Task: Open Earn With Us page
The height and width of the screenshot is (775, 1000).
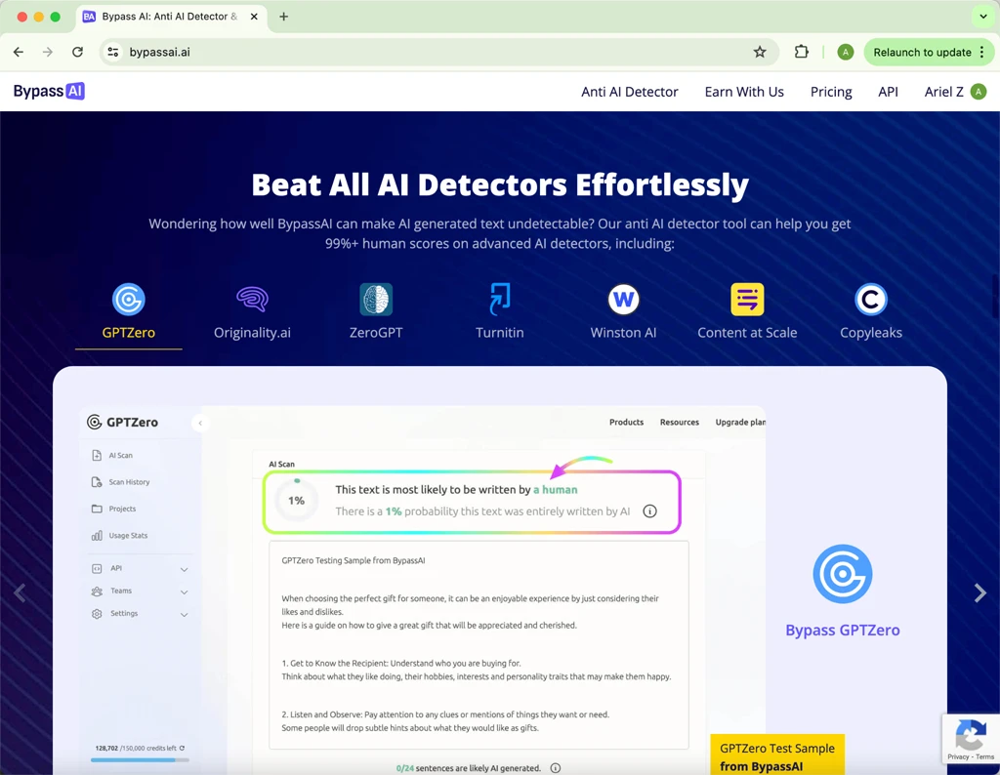Action: [x=744, y=92]
